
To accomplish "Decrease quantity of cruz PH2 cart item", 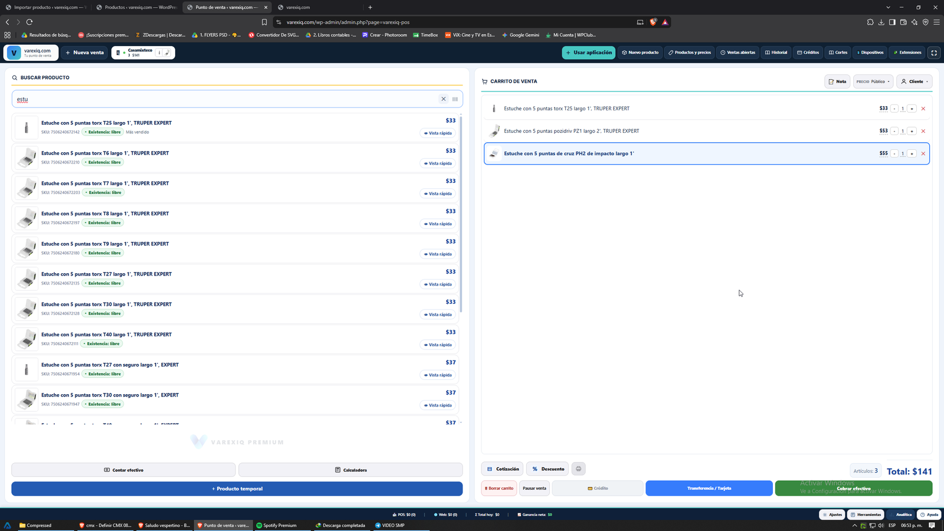I will pyautogui.click(x=894, y=153).
